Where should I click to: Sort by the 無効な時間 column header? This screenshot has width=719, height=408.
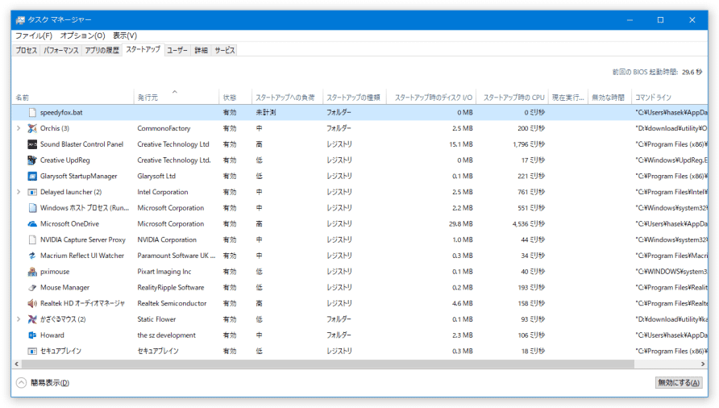(x=609, y=98)
